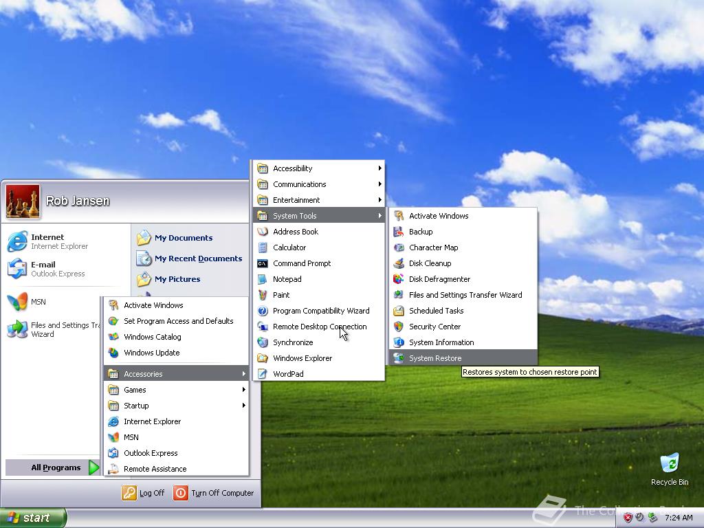Expand the Accessories submenu arrow
This screenshot has height=528, width=704.
pos(243,373)
